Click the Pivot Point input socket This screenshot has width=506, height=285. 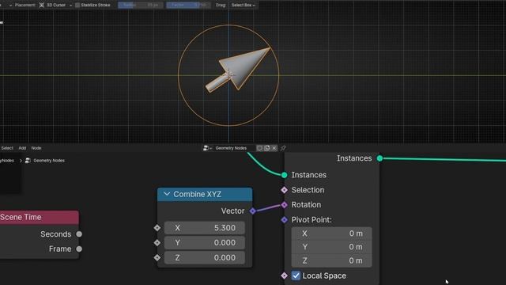[x=284, y=220]
